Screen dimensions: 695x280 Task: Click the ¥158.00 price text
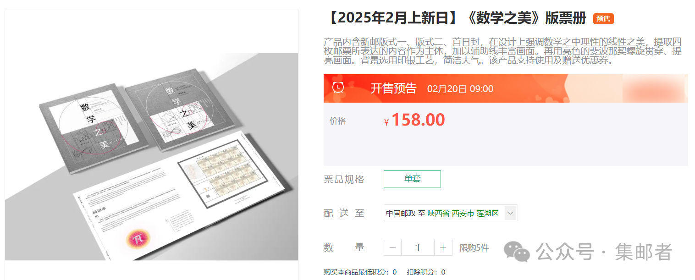414,120
